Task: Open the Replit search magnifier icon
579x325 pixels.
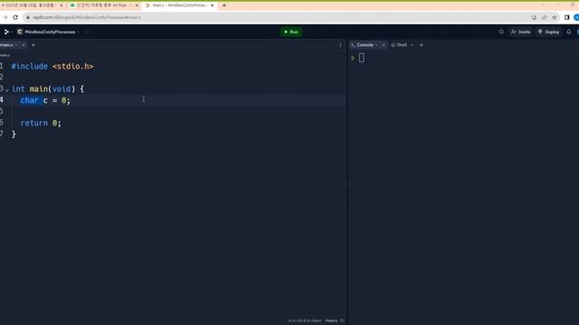Action: click(x=501, y=32)
